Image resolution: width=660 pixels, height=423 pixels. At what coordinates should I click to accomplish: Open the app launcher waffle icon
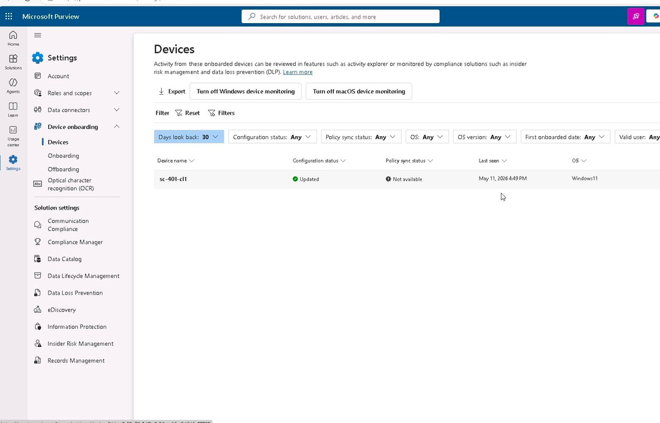pos(8,16)
